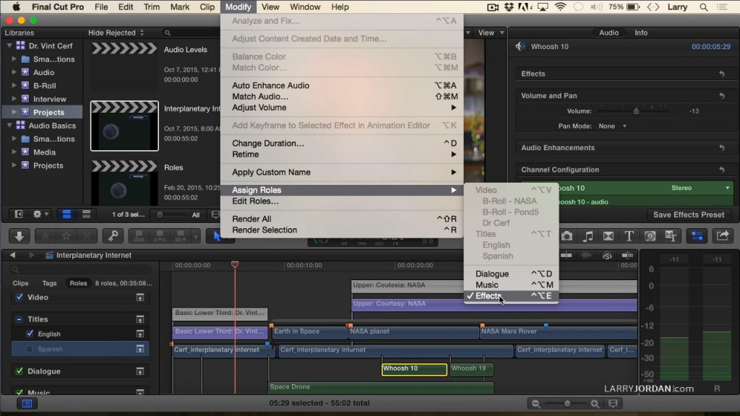Choose Dialogue in Assign Roles submenu

pos(511,274)
